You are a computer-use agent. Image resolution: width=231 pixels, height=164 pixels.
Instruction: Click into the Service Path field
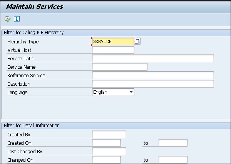tap(153, 58)
